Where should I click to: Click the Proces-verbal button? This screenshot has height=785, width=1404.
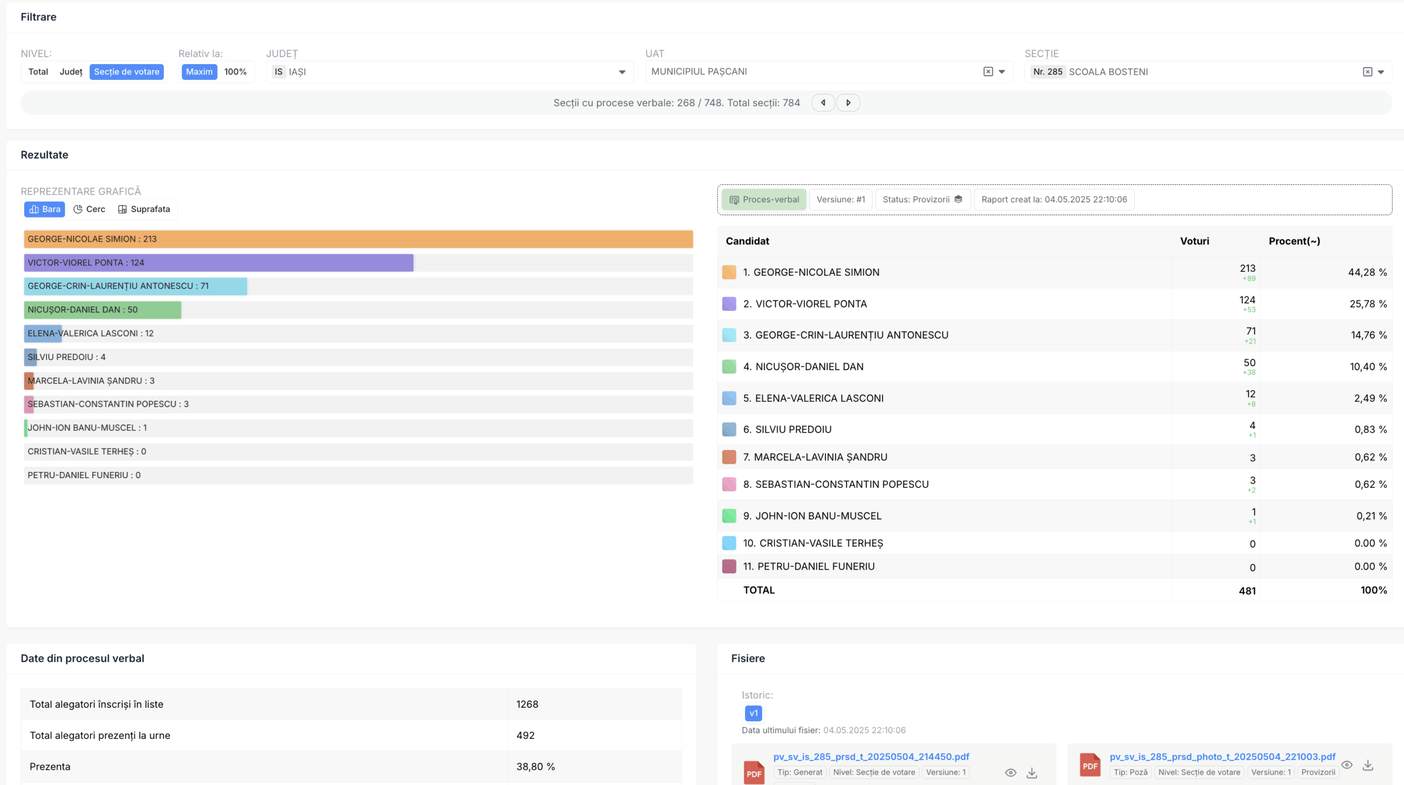(764, 200)
